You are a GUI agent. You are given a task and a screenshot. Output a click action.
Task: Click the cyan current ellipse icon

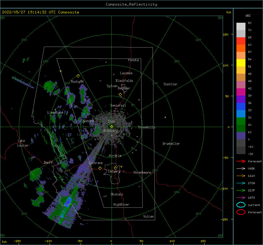click(241, 205)
